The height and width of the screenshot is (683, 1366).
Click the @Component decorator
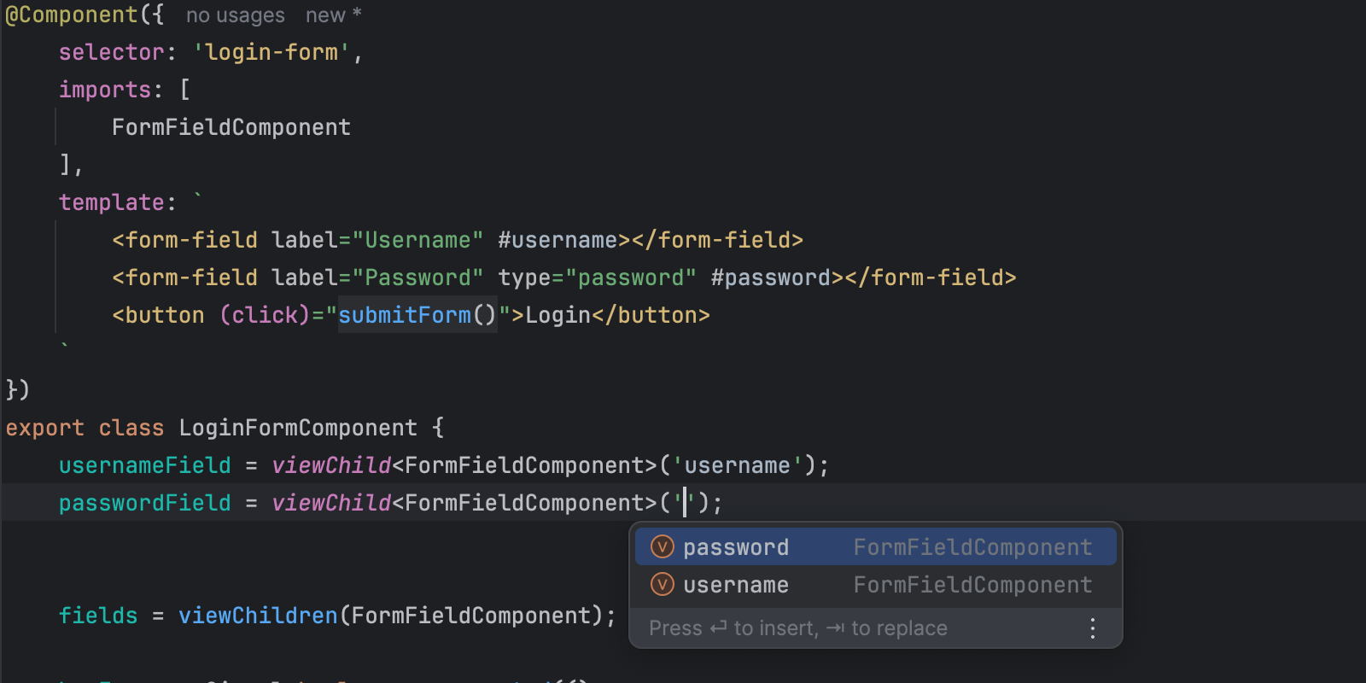pos(72,15)
